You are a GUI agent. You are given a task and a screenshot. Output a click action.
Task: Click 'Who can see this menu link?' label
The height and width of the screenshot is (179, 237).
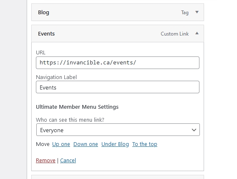coord(70,120)
